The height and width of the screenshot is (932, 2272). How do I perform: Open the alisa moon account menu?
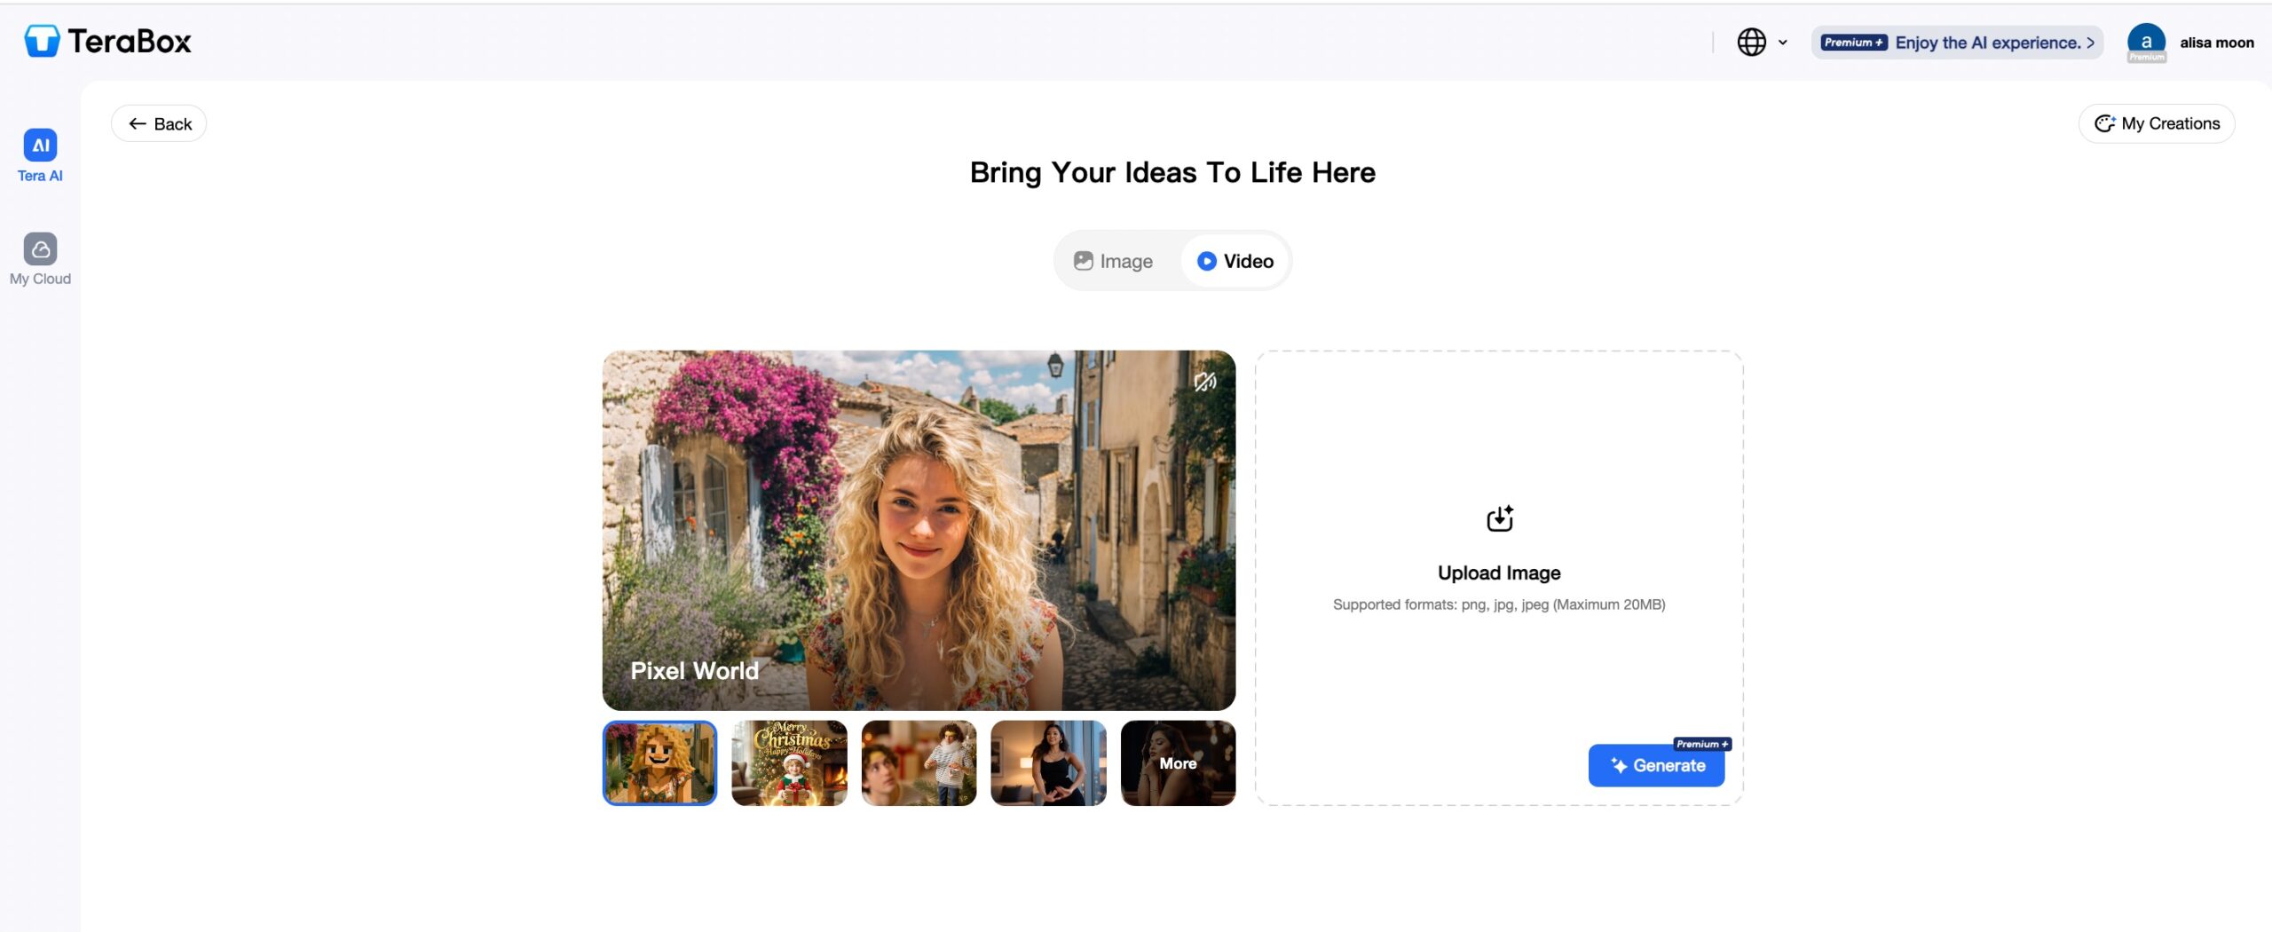tap(2216, 43)
